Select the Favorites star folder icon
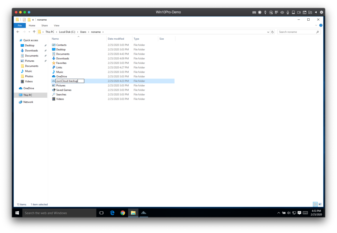 click(54, 63)
